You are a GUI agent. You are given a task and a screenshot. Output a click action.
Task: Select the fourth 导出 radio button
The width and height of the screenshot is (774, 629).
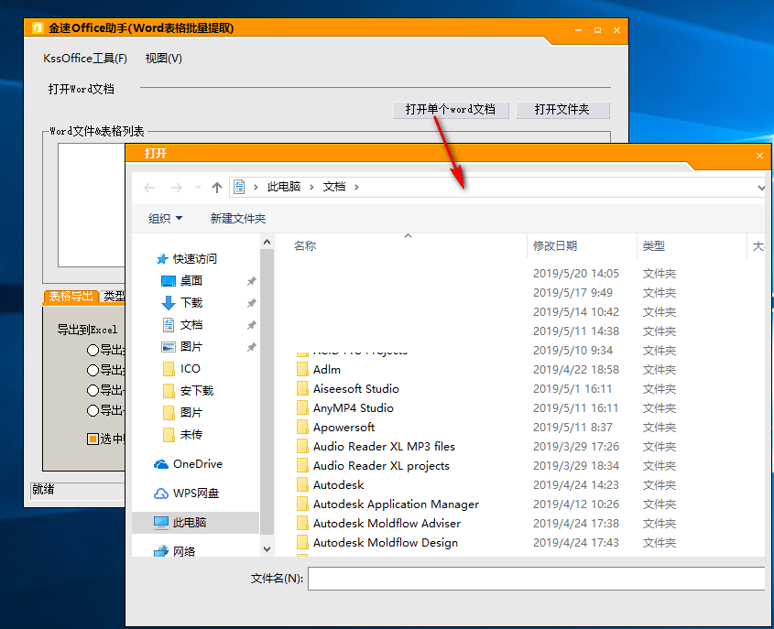coord(93,410)
